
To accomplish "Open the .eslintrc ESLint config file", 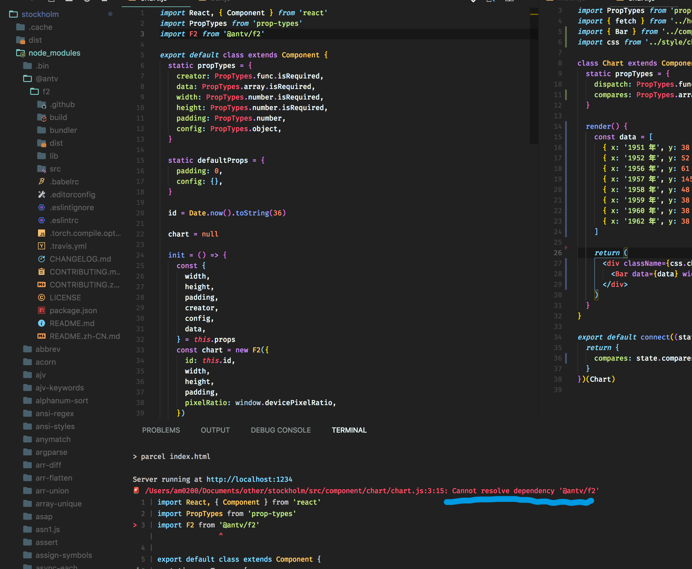I will [65, 220].
